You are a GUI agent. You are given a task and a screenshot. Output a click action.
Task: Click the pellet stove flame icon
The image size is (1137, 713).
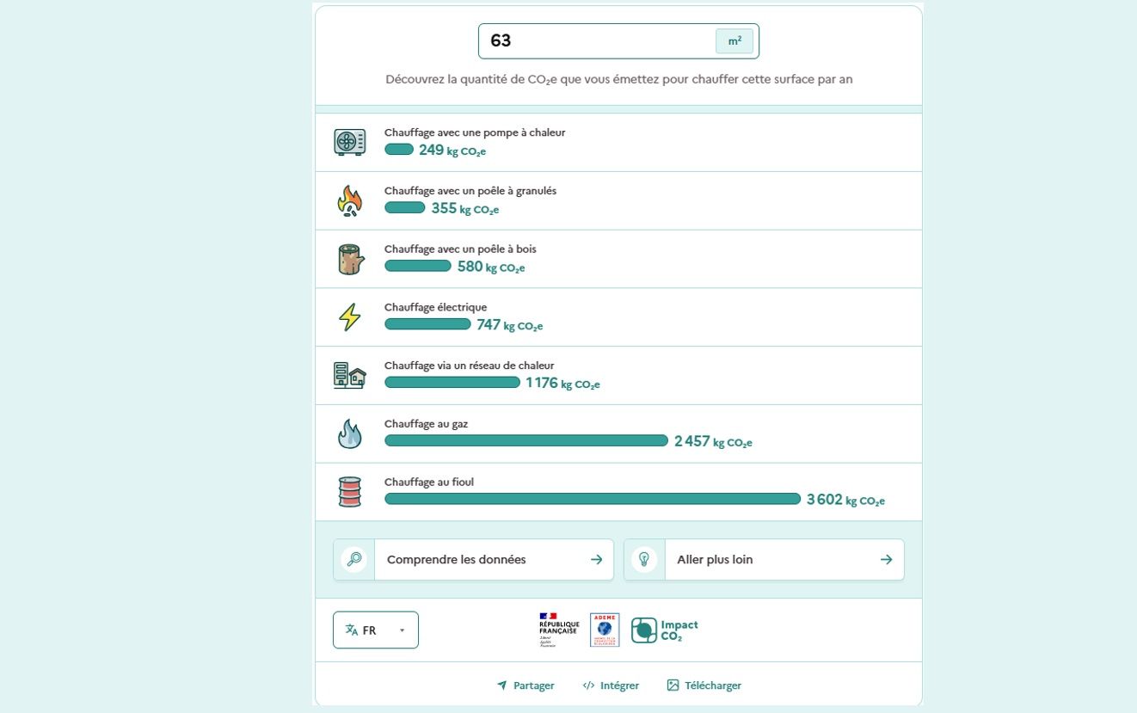click(349, 200)
